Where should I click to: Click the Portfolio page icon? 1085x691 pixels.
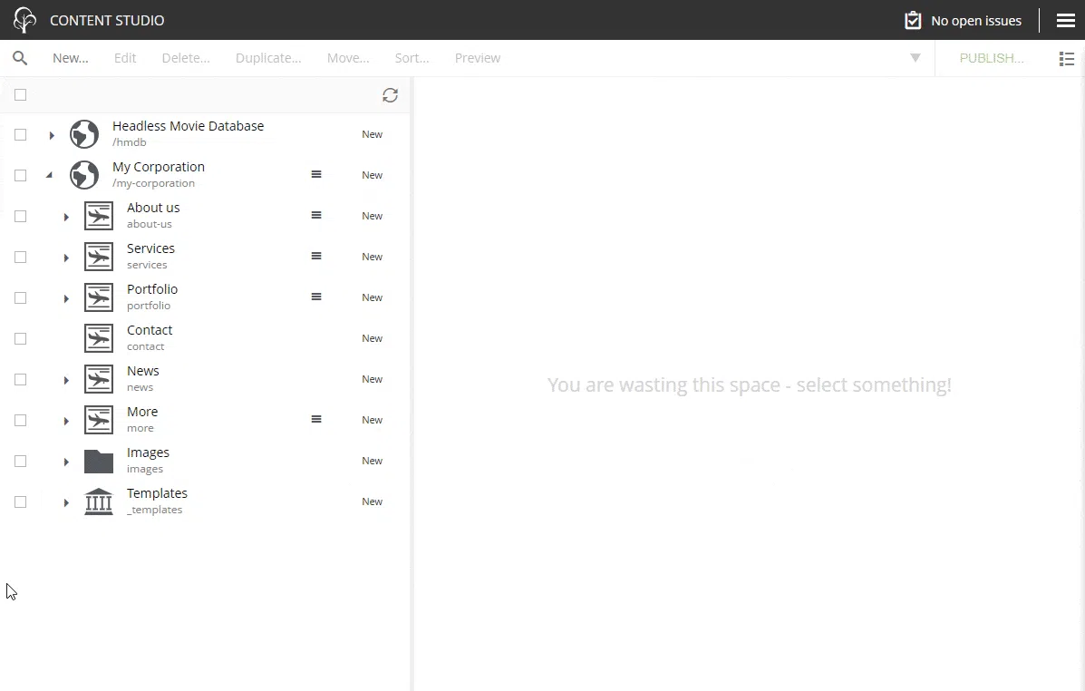coord(99,297)
